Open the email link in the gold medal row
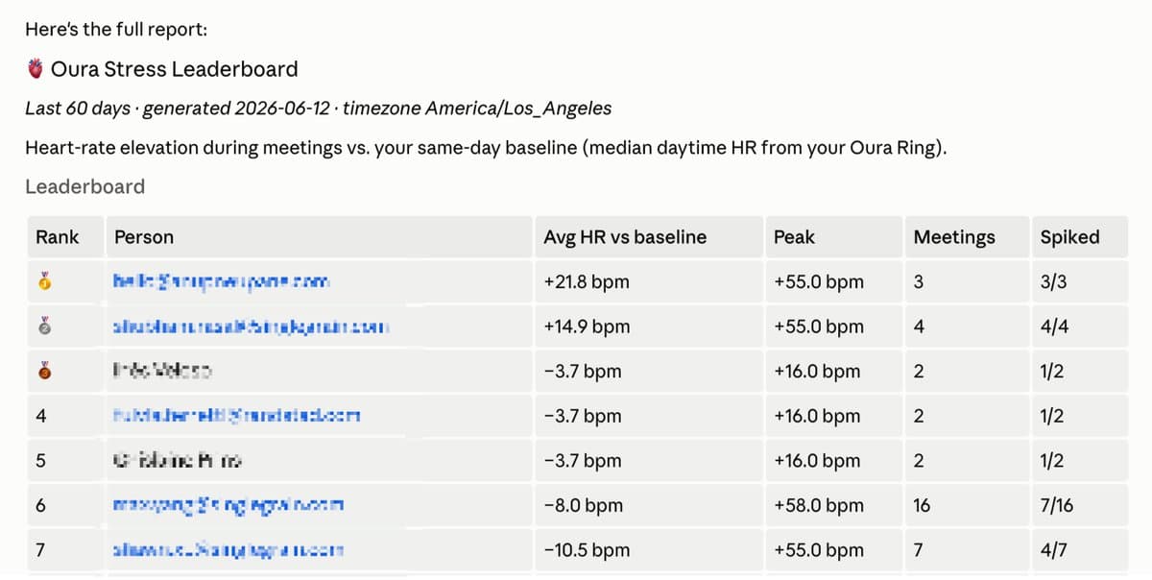Screen dimensions: 1152x580 222,282
